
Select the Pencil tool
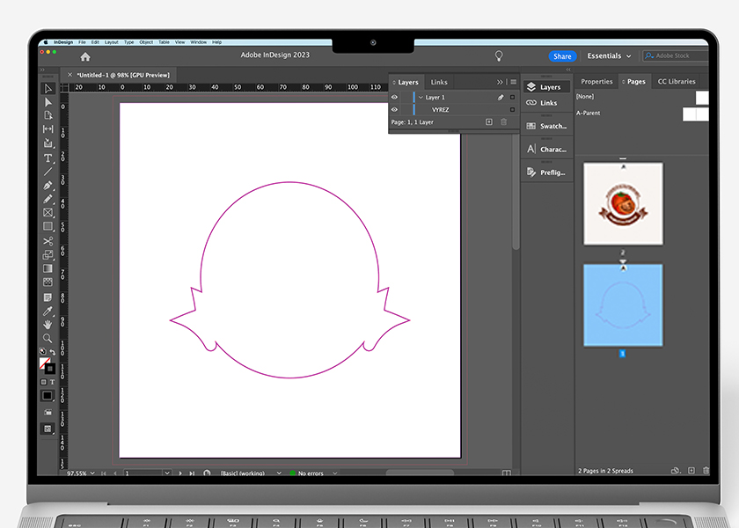(48, 199)
